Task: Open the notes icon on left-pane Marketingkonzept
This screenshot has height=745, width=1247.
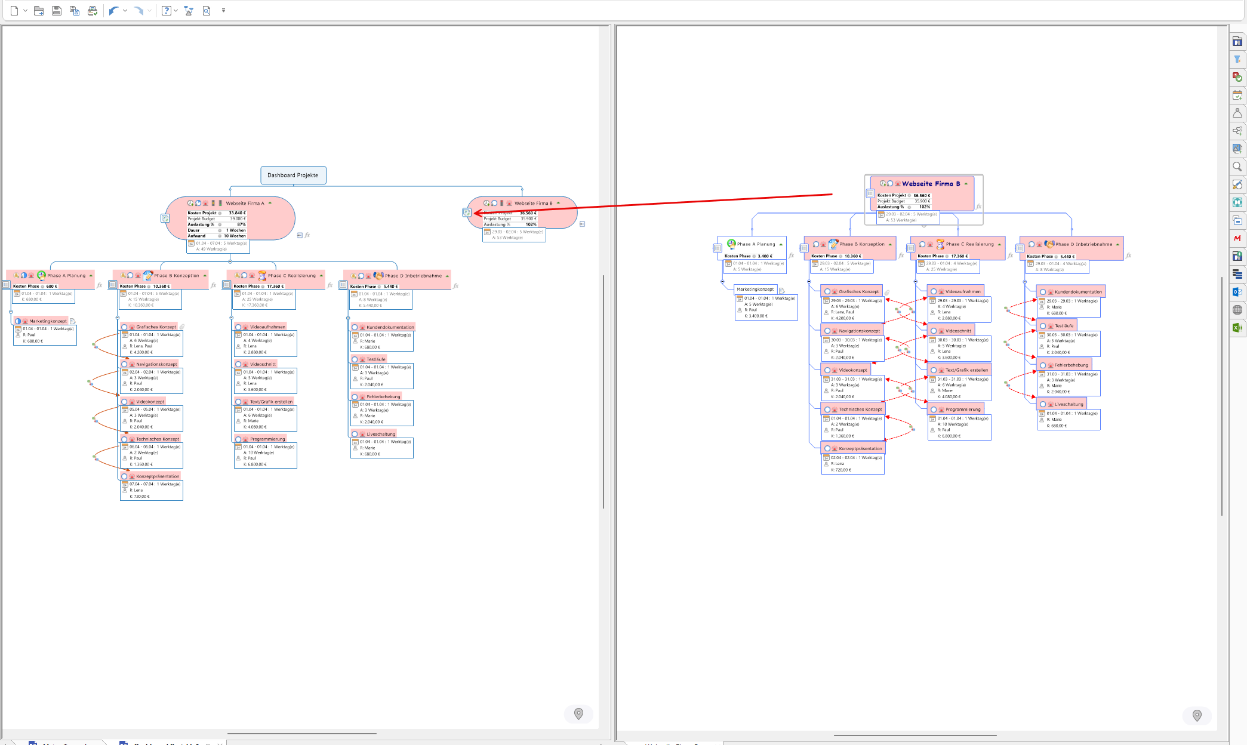Action: pyautogui.click(x=73, y=321)
